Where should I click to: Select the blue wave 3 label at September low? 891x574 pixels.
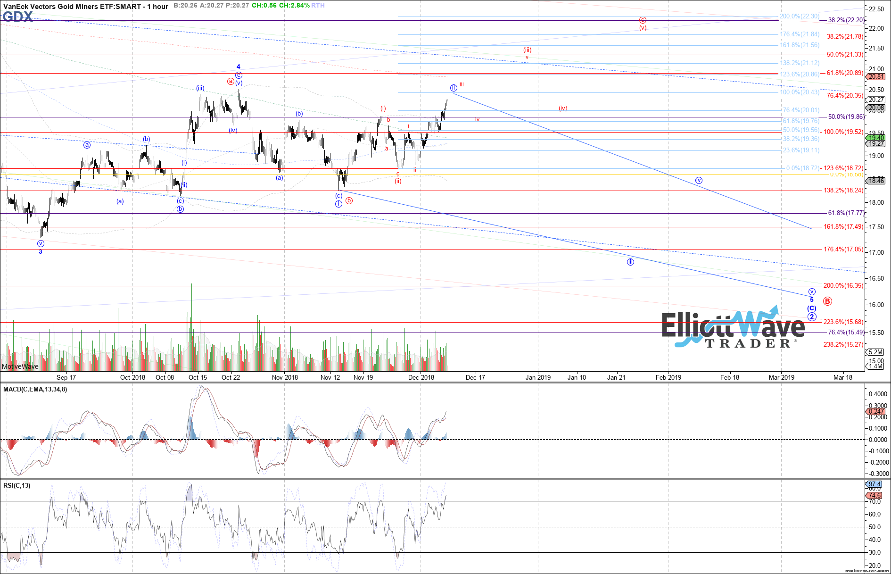coord(41,252)
